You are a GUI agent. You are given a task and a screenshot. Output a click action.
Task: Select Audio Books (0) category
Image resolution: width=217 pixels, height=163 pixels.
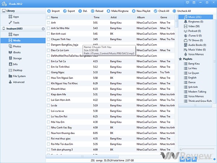(x=195, y=45)
